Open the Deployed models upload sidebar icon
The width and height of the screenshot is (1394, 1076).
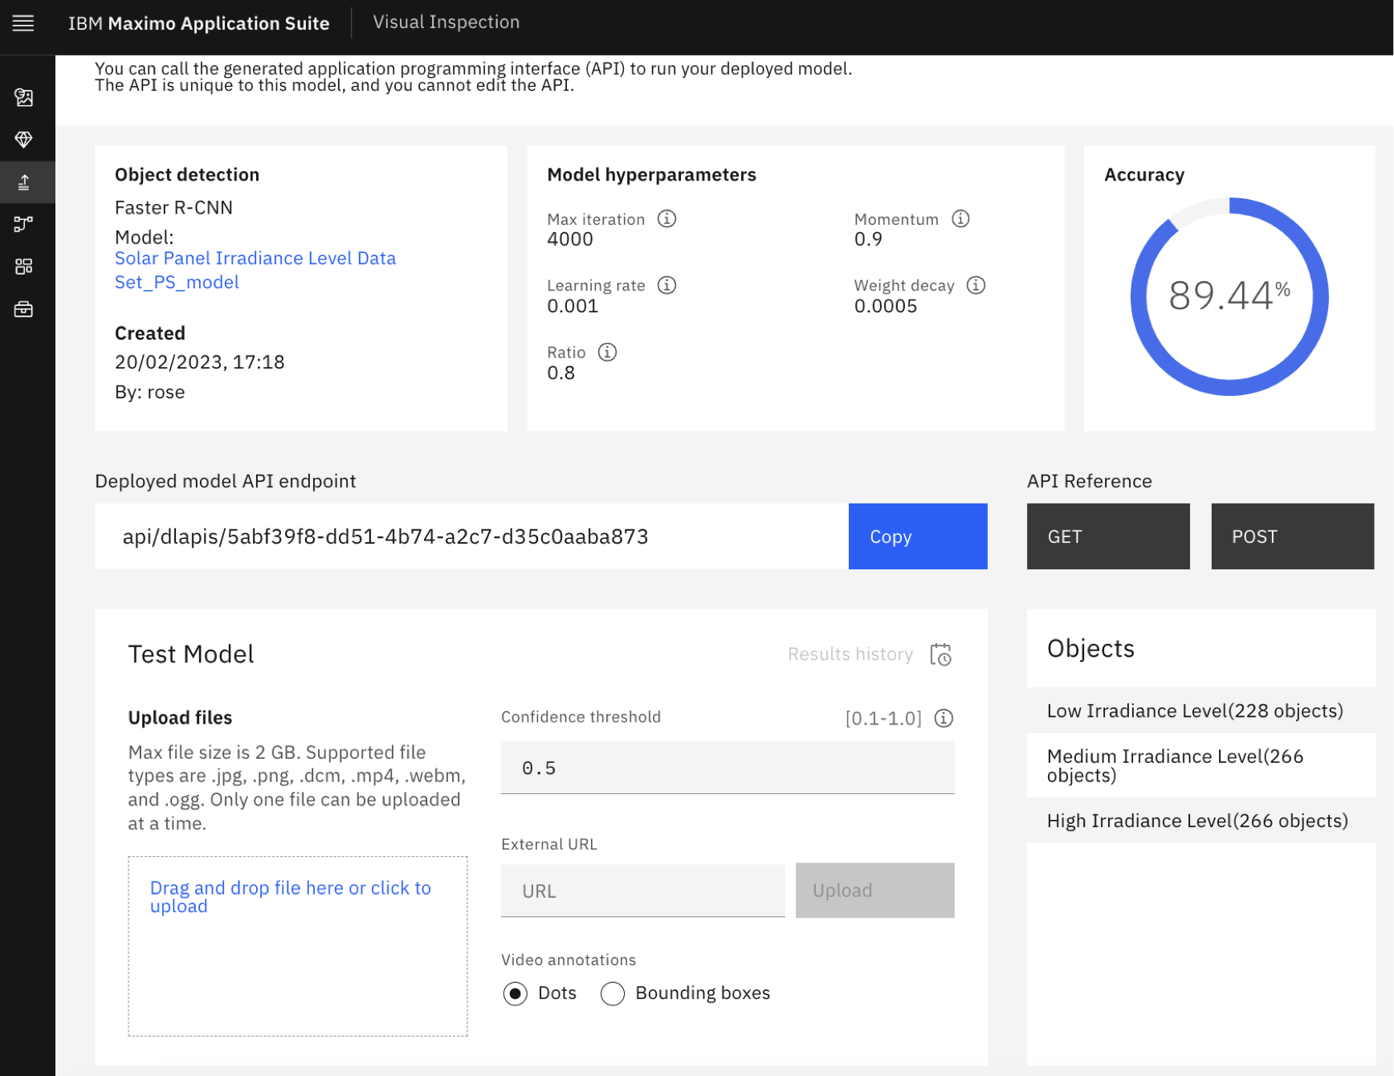pyautogui.click(x=24, y=182)
